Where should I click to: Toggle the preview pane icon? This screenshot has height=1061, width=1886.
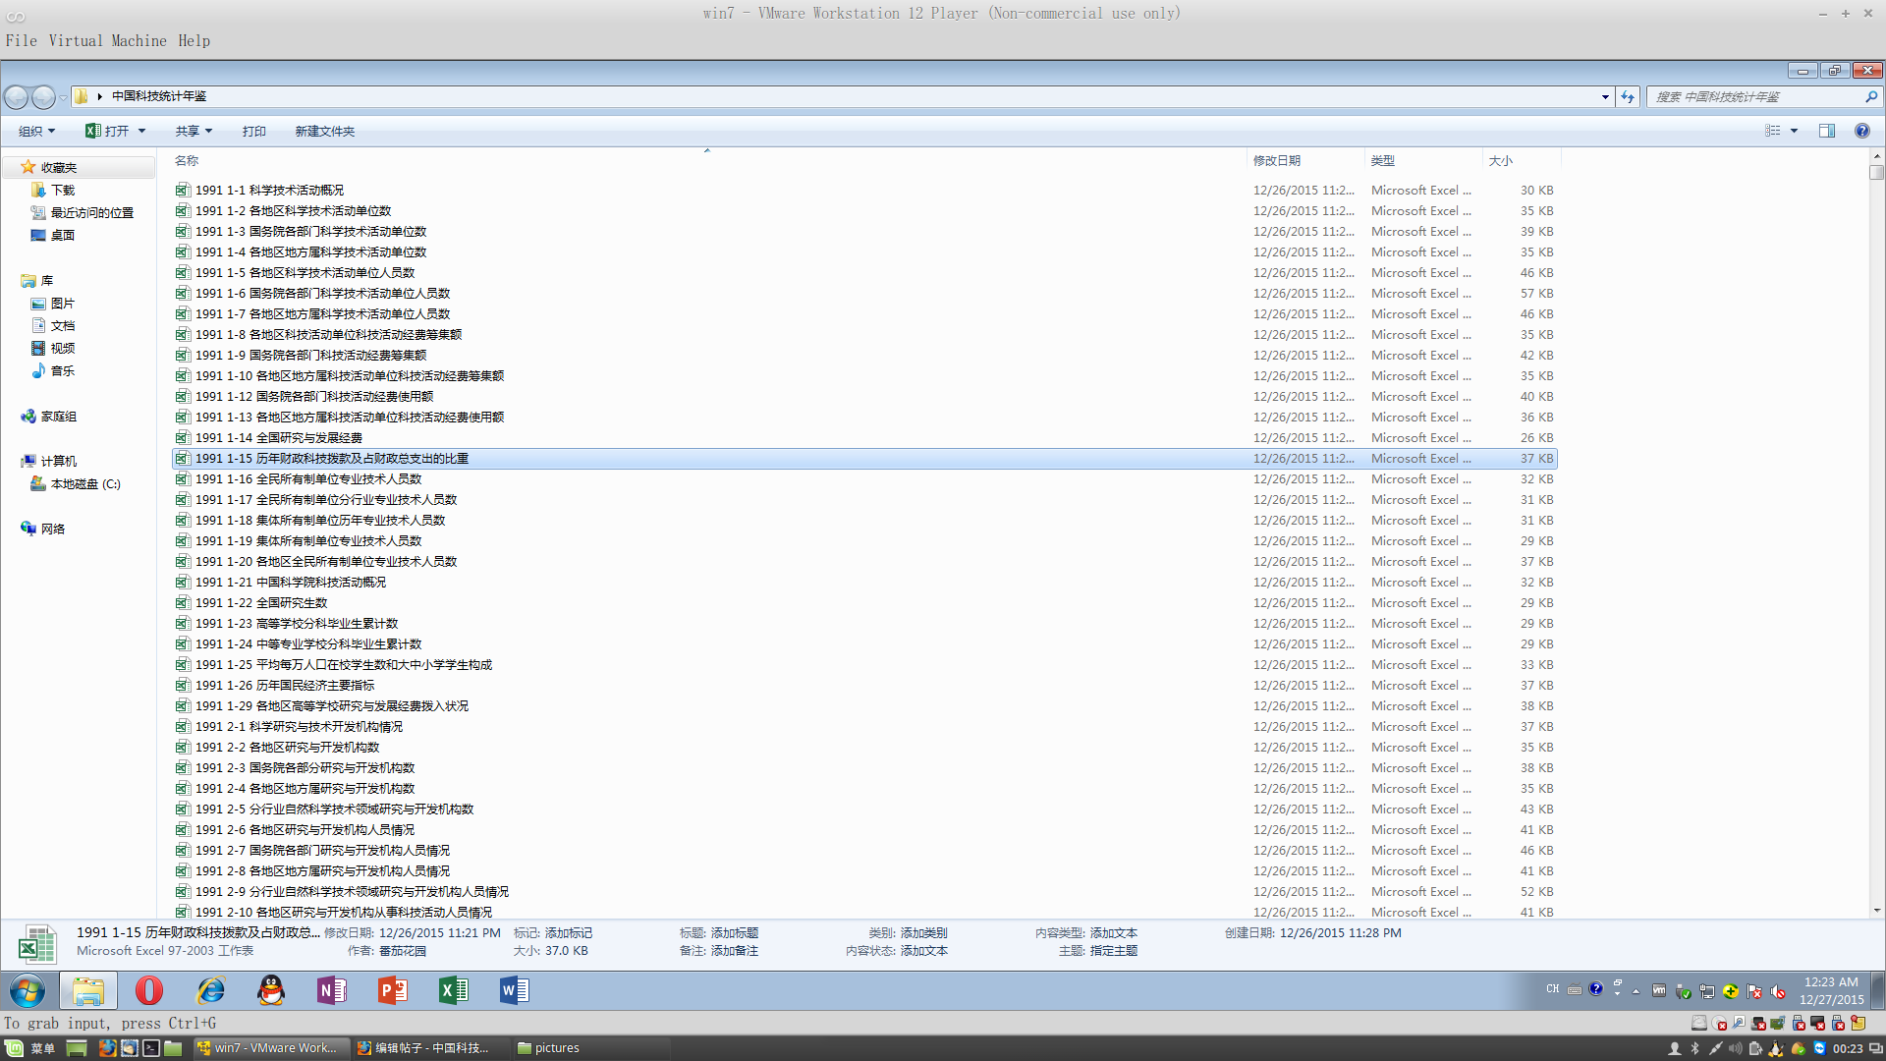pyautogui.click(x=1826, y=131)
